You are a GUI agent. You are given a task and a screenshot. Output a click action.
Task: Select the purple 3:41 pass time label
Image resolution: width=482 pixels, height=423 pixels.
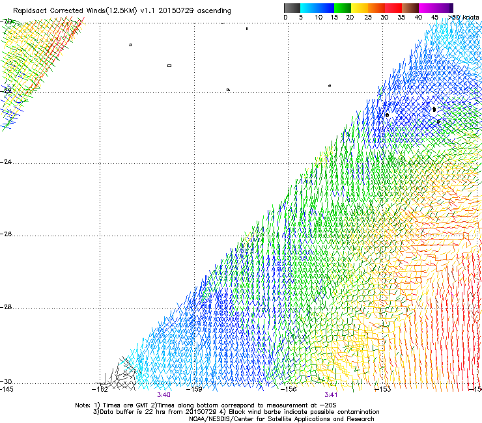(x=331, y=395)
